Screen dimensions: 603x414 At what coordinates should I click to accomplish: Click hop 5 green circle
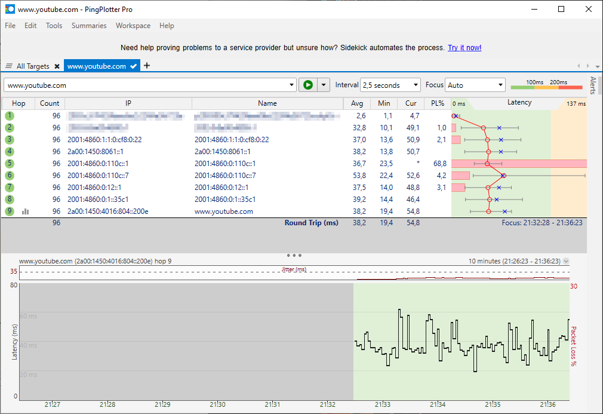click(x=10, y=164)
